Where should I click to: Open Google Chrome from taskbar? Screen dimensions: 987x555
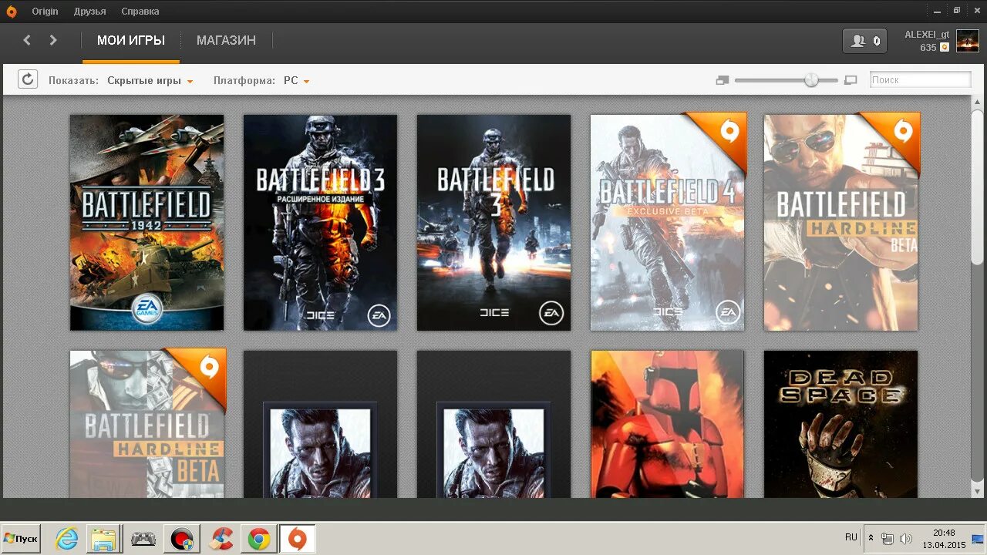pyautogui.click(x=259, y=539)
